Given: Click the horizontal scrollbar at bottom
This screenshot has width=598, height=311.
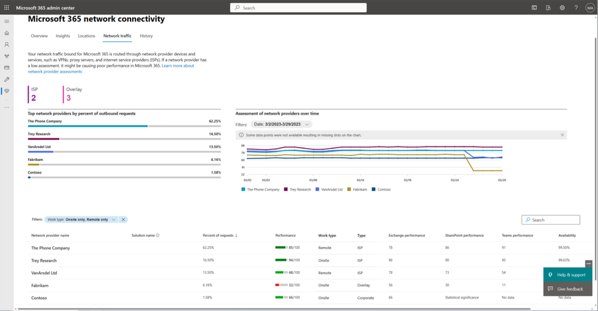Looking at the screenshot, I should click(274, 309).
